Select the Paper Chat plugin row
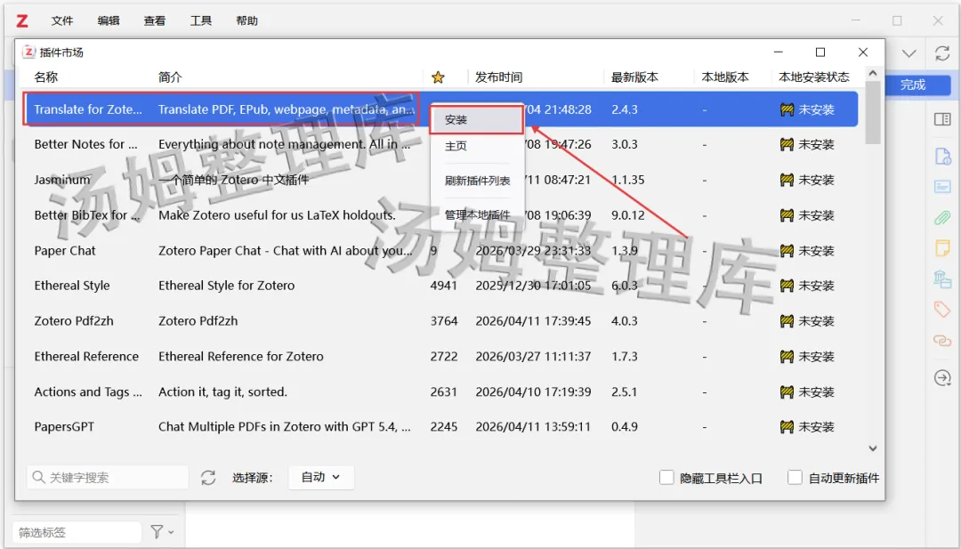The image size is (961, 549). [x=440, y=251]
